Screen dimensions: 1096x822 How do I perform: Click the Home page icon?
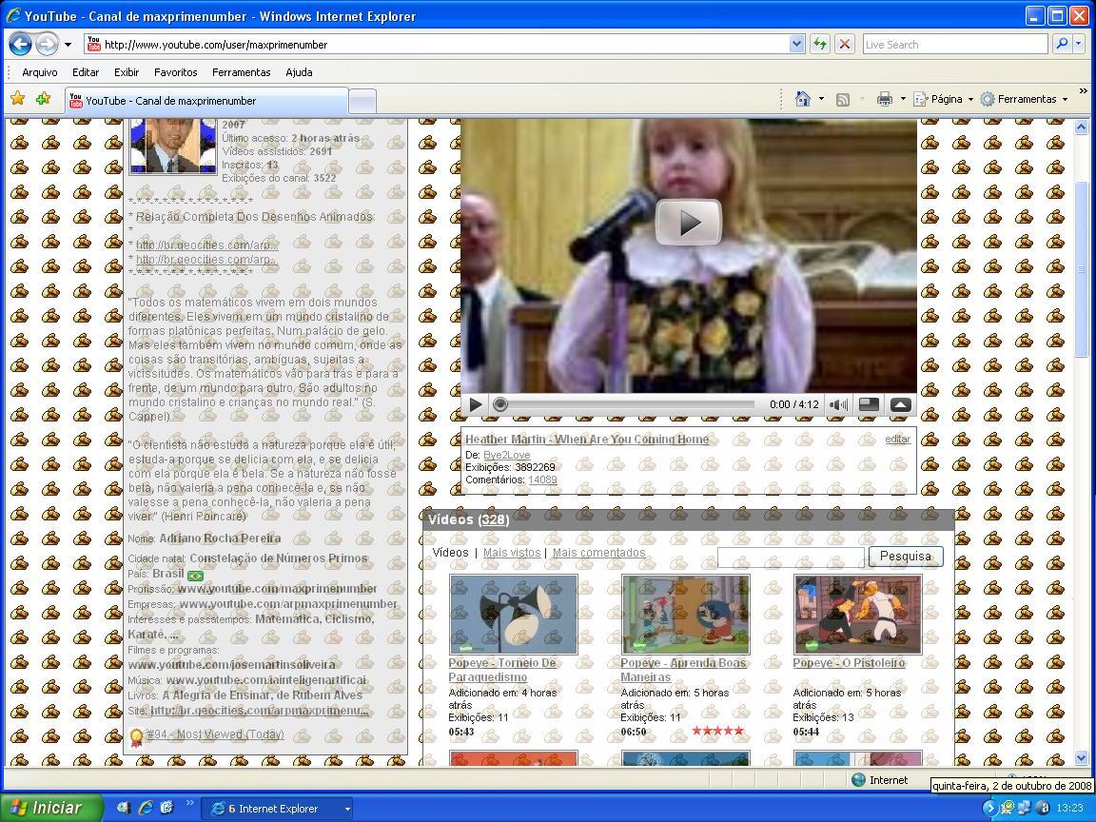[x=803, y=99]
